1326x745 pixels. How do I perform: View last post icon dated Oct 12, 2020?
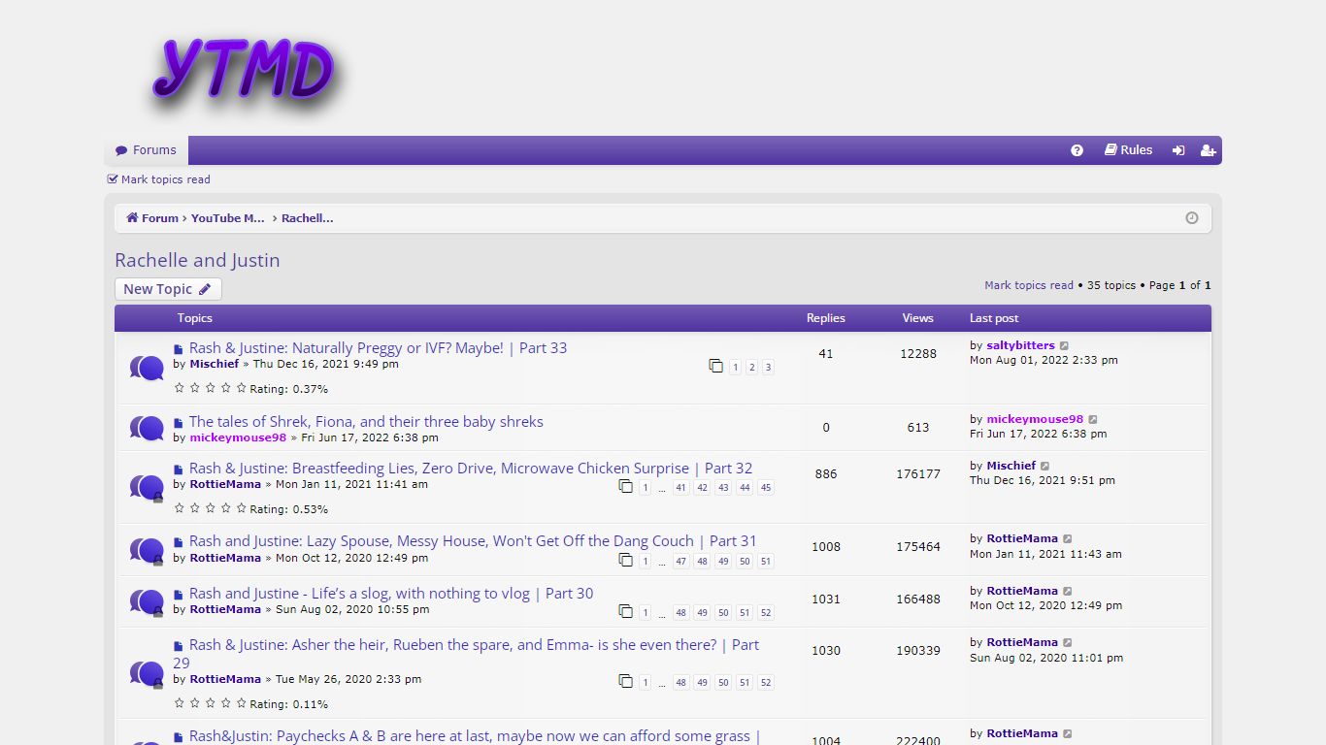[1068, 592]
